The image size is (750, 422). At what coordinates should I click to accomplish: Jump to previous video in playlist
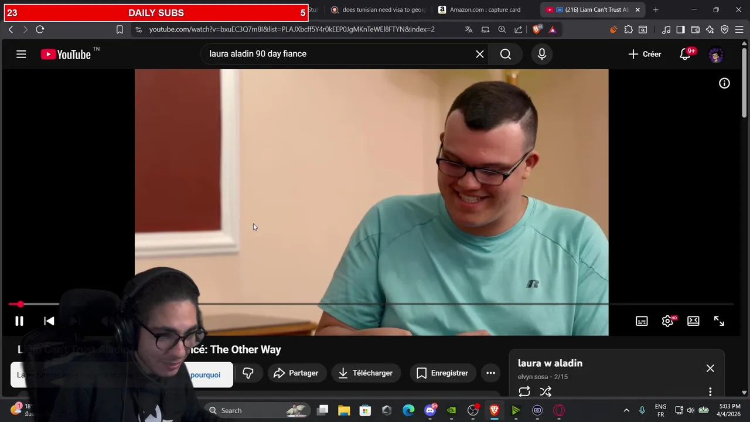pos(49,321)
